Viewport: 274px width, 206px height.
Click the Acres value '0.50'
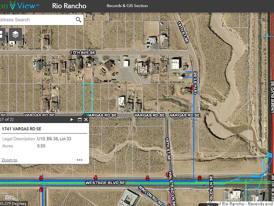click(x=41, y=146)
